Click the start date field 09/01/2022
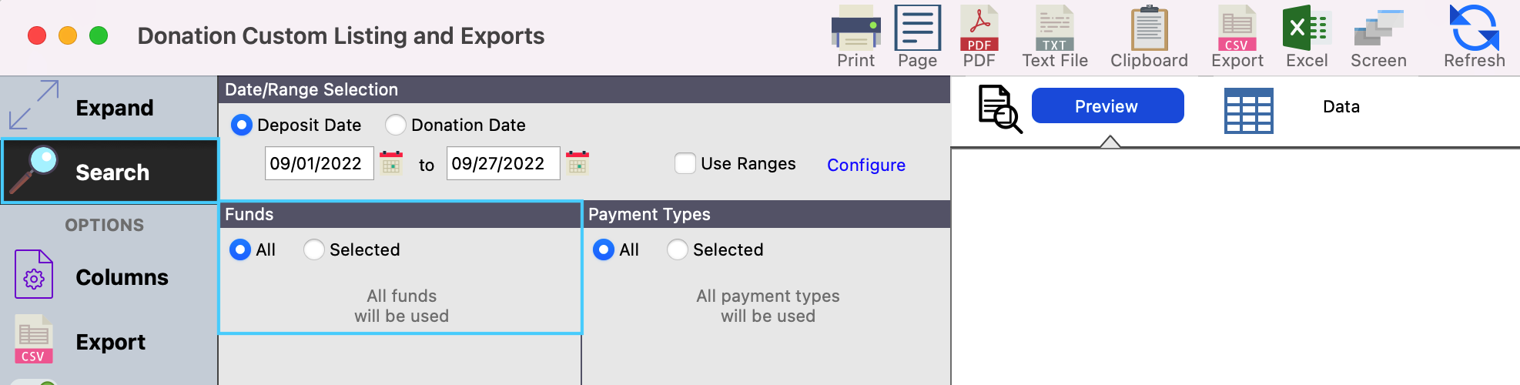 pos(319,163)
